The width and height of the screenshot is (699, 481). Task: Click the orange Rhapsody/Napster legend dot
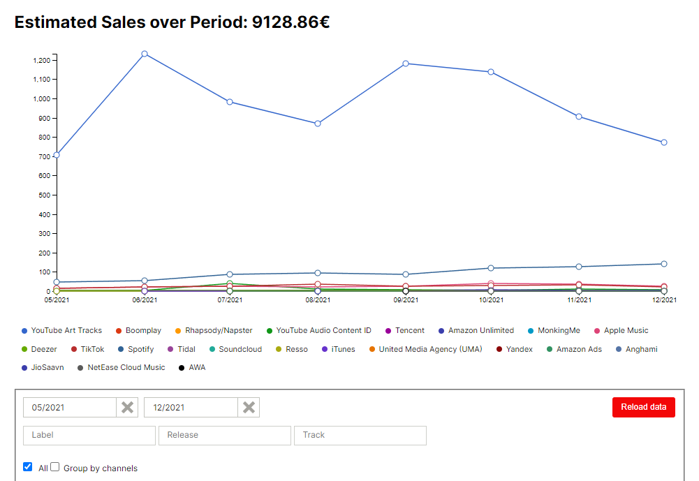click(x=178, y=331)
